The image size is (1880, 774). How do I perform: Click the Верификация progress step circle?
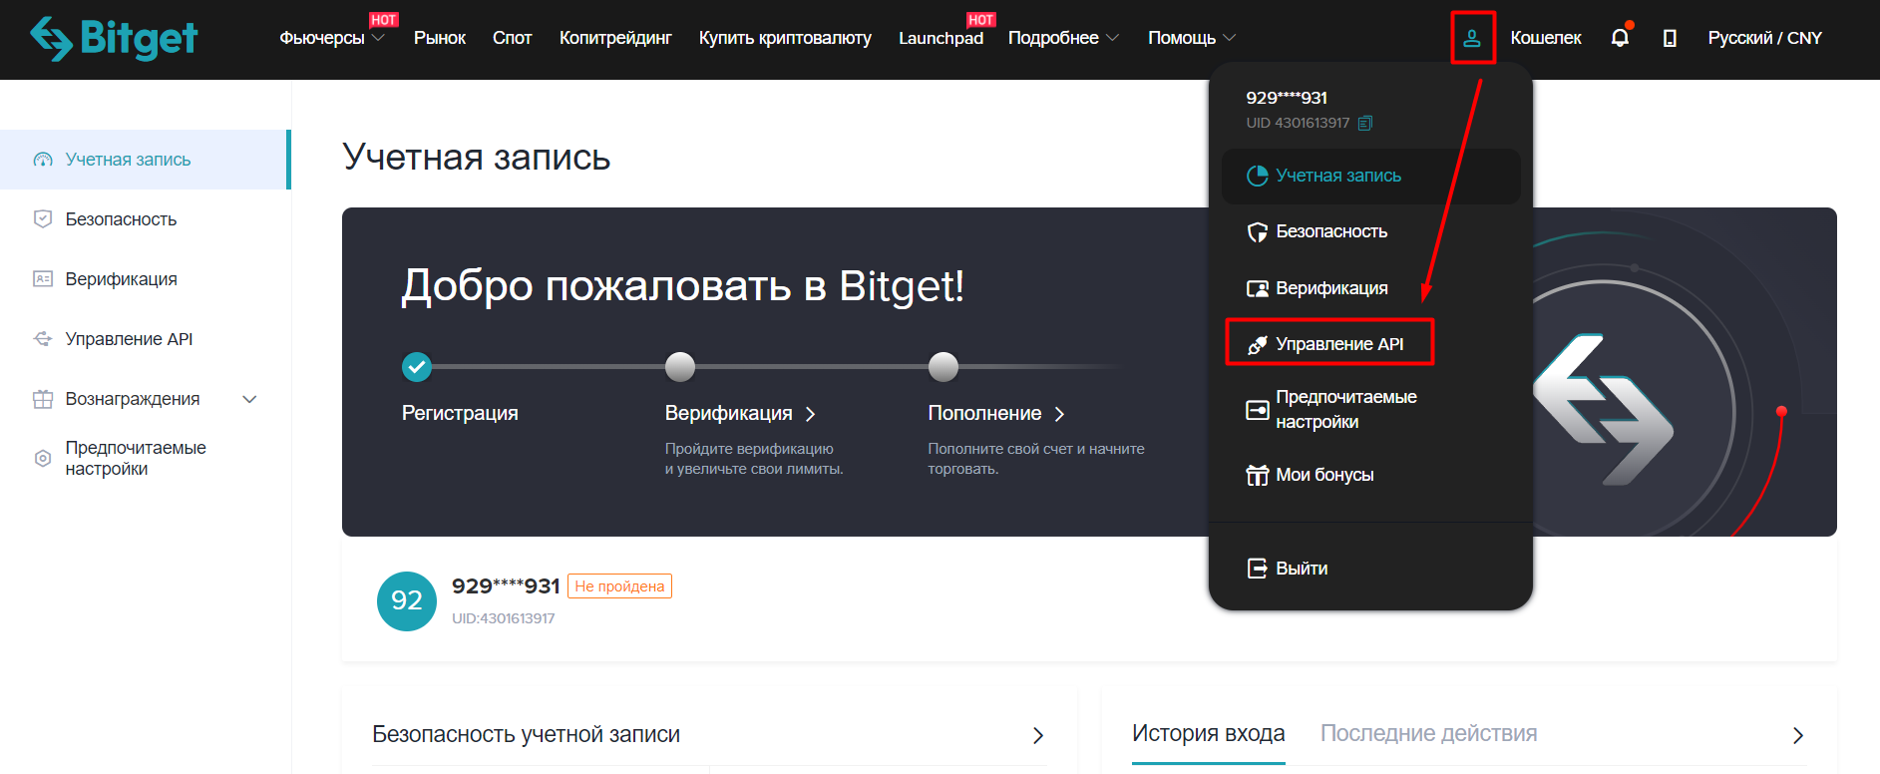(x=680, y=367)
